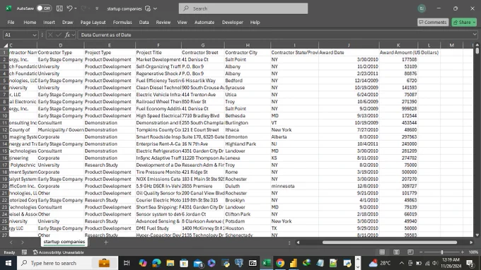Switch to Page Break Preview icon
Viewport: 481px width, 270px height.
click(410, 252)
